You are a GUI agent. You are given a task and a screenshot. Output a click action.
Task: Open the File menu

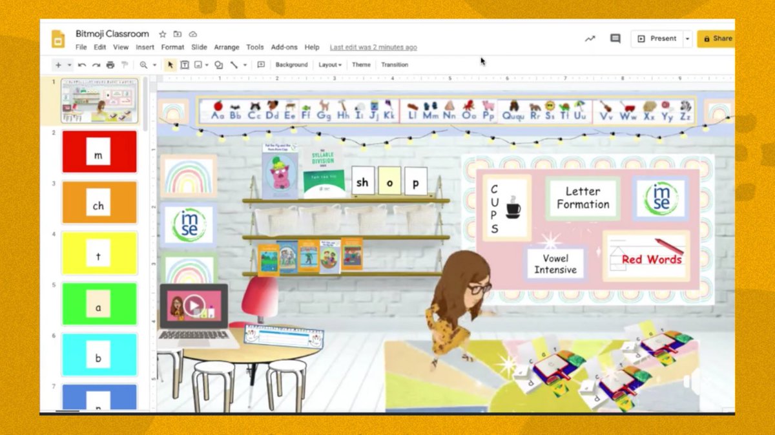pos(81,48)
